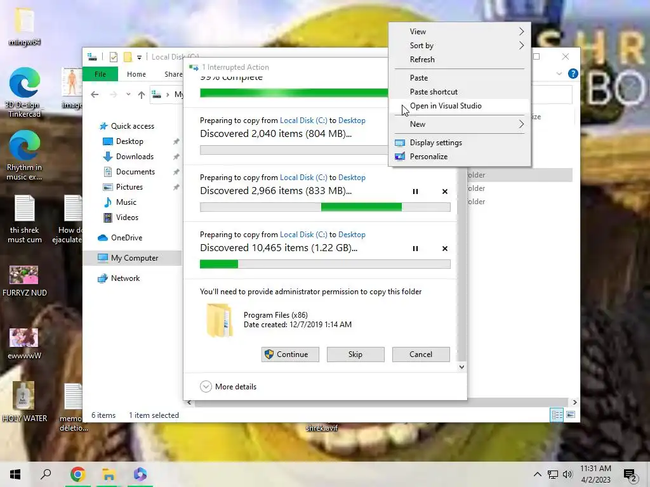The height and width of the screenshot is (487, 650).
Task: Select OneDrive in the navigation pane
Action: coord(126,238)
